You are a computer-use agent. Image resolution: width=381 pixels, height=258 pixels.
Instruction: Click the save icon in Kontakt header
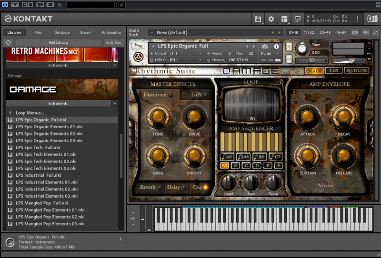(x=258, y=19)
